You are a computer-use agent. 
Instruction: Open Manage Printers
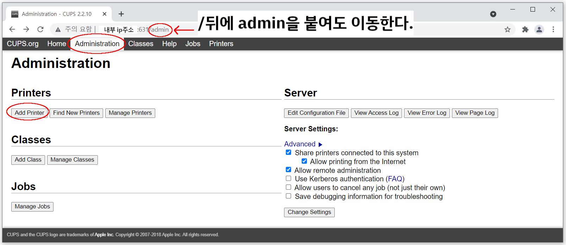[x=130, y=113]
